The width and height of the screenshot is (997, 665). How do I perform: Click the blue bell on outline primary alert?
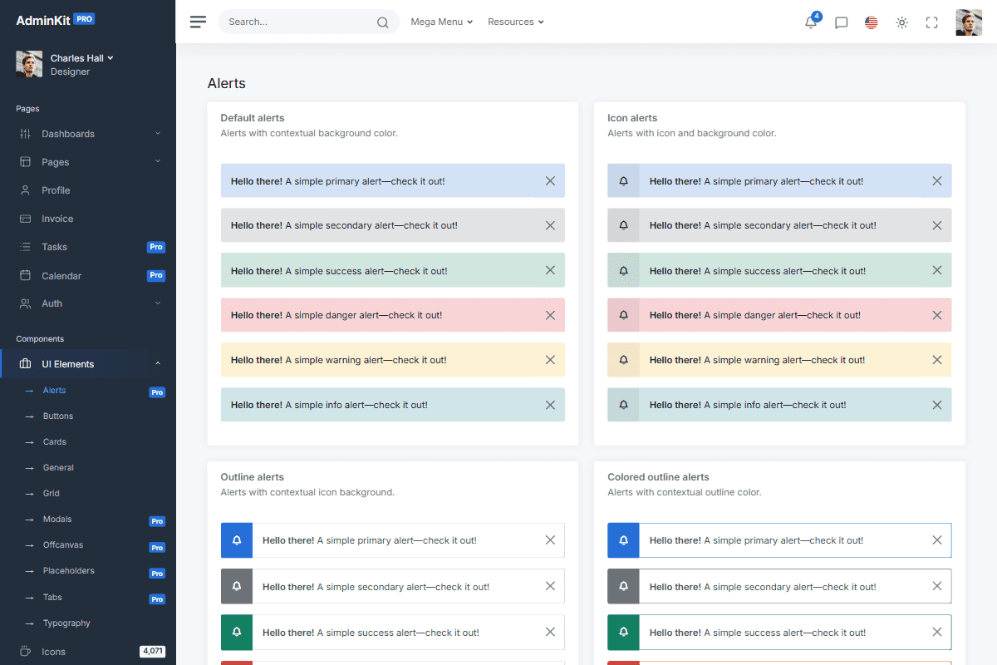click(237, 540)
